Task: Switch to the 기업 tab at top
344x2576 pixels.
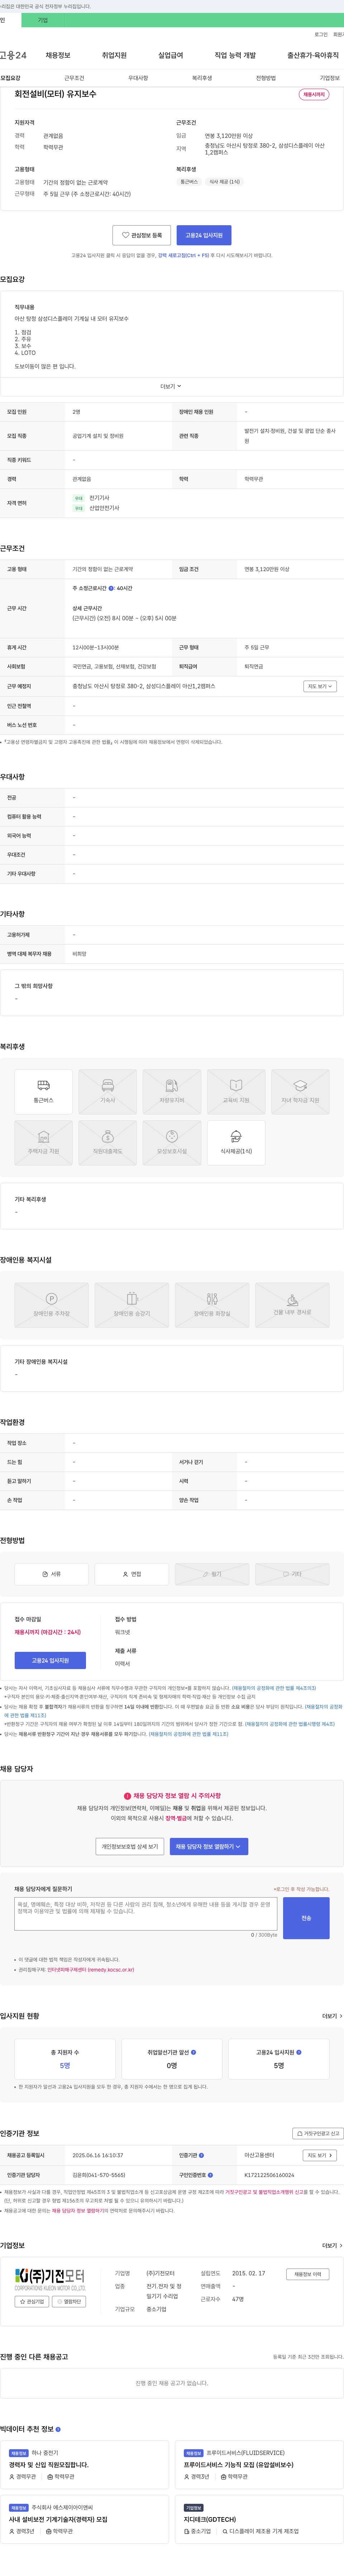Action: pyautogui.click(x=43, y=20)
